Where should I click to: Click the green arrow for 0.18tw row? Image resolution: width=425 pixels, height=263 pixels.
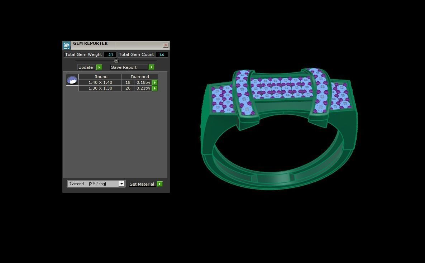click(x=155, y=82)
